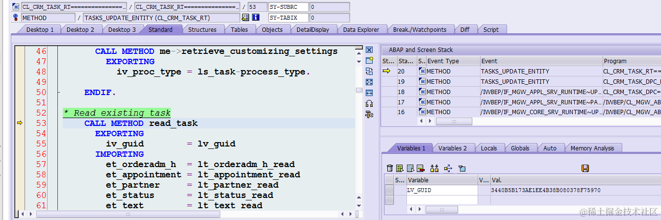Image resolution: width=661 pixels, height=220 pixels.
Task: Open the Globals tab
Action: tap(520, 148)
